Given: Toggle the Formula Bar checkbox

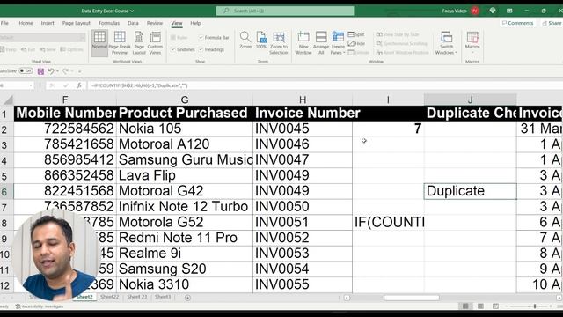Looking at the screenshot, I should (201, 37).
